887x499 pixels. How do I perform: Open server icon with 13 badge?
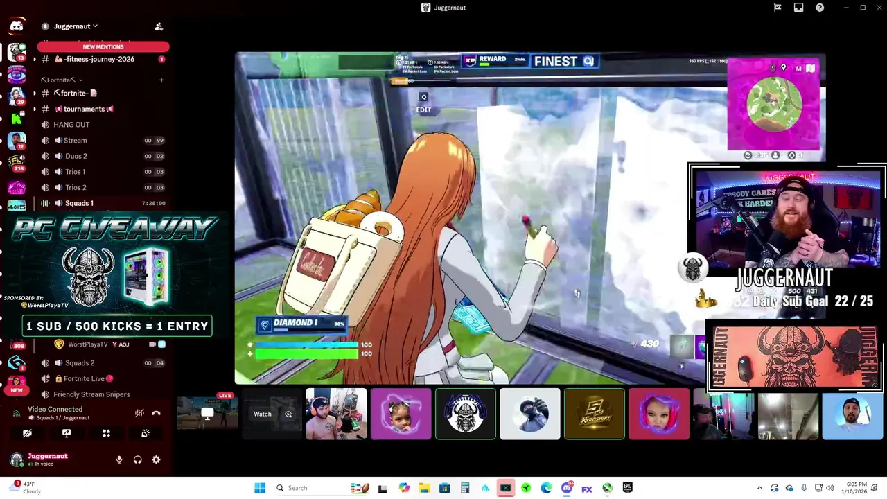(17, 51)
